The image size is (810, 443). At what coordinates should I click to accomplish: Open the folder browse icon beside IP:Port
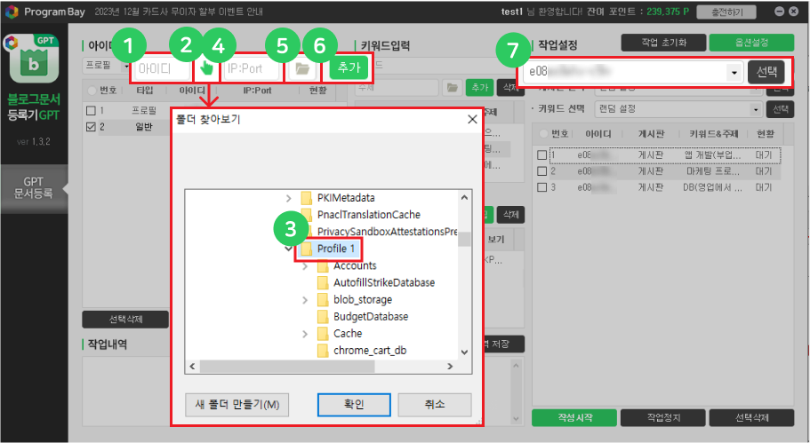point(302,67)
